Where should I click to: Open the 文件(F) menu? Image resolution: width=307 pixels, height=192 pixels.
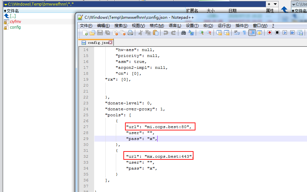[x=86, y=26]
